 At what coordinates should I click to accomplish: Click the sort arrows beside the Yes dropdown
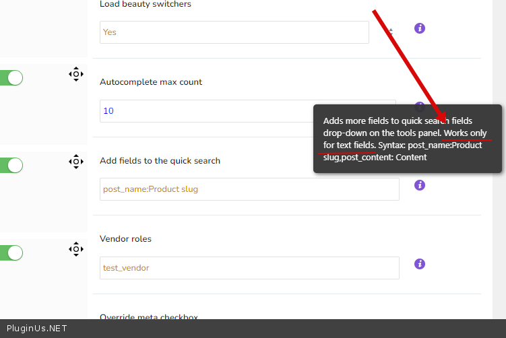pos(391,32)
